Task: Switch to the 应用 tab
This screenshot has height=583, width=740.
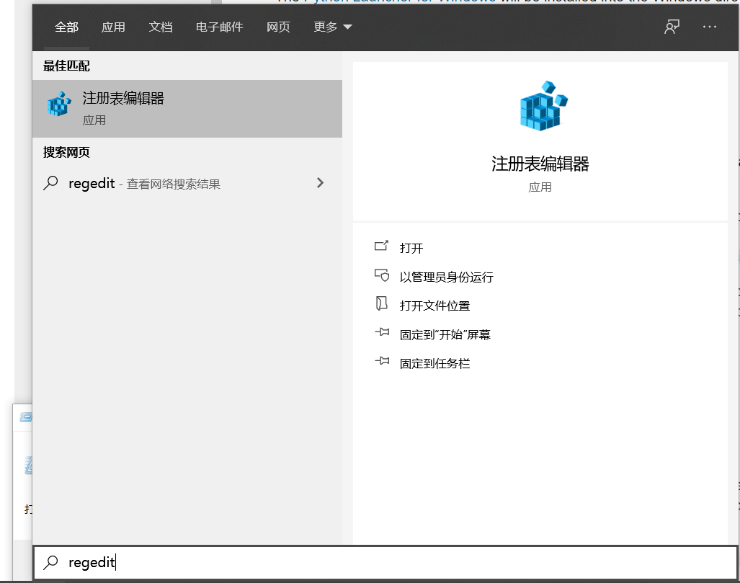Action: point(113,27)
